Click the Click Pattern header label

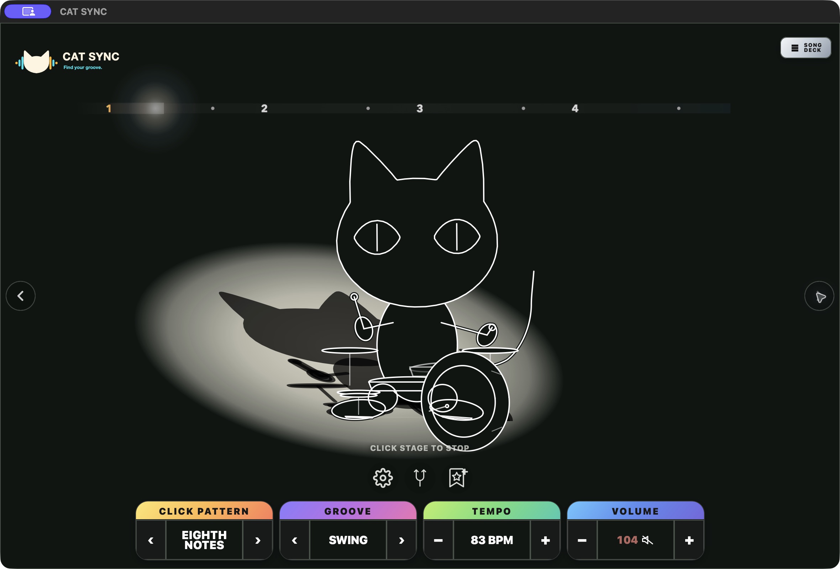tap(204, 511)
